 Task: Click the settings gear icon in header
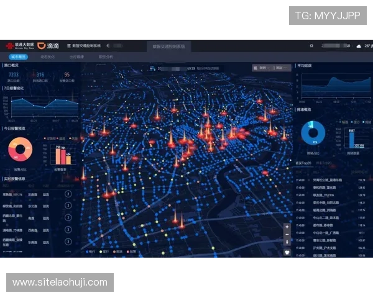pyautogui.click(x=311, y=45)
